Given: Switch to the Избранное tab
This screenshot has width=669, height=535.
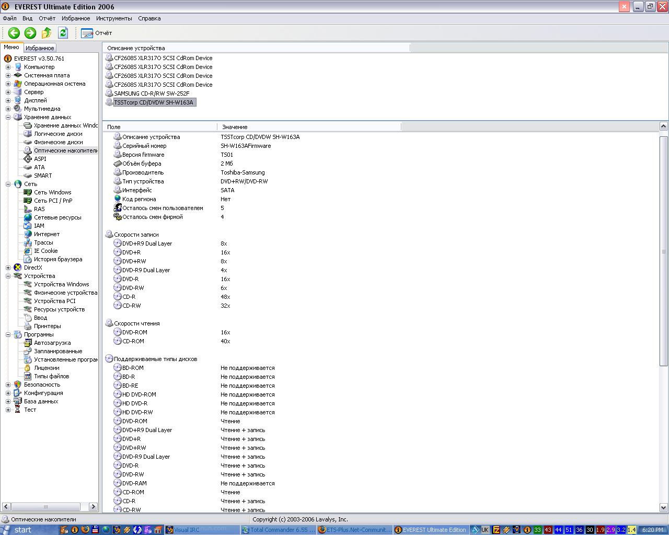Looking at the screenshot, I should pos(40,48).
